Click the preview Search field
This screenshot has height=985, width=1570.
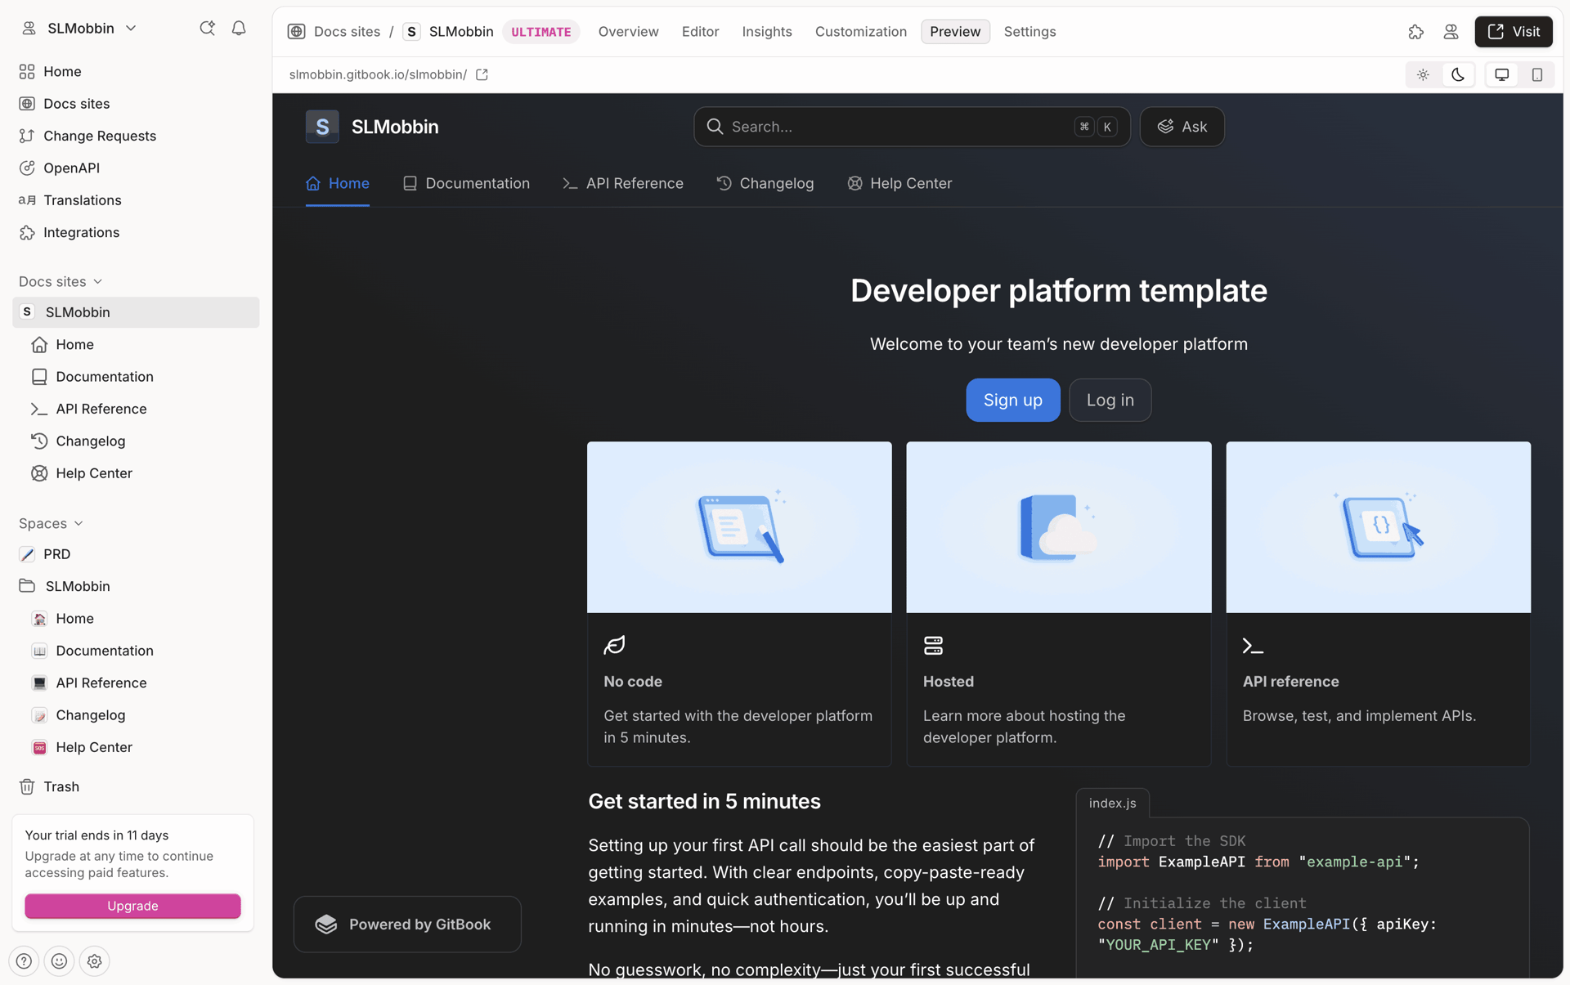coord(912,127)
